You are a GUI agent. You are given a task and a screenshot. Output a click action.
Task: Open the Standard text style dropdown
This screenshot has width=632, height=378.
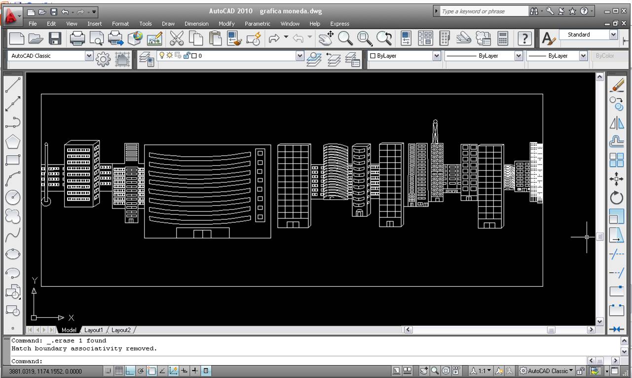click(x=613, y=34)
